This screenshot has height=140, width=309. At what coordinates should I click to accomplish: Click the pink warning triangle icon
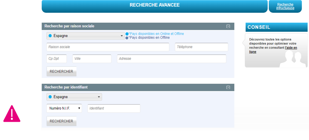coord(12,114)
